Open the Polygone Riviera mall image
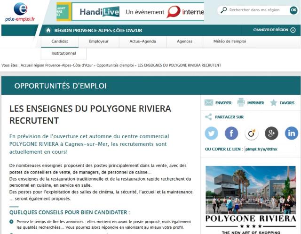This screenshot has width=301, height=234. click(x=251, y=190)
